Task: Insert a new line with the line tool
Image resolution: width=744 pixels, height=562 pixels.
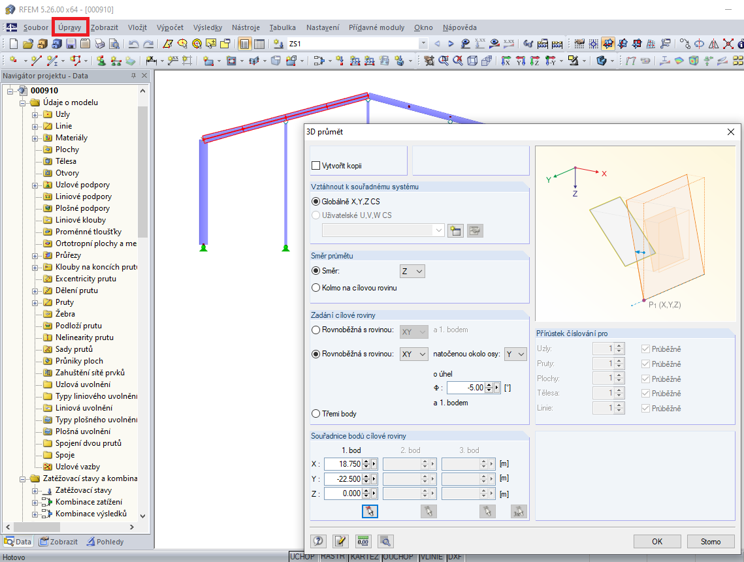Action: (x=36, y=61)
